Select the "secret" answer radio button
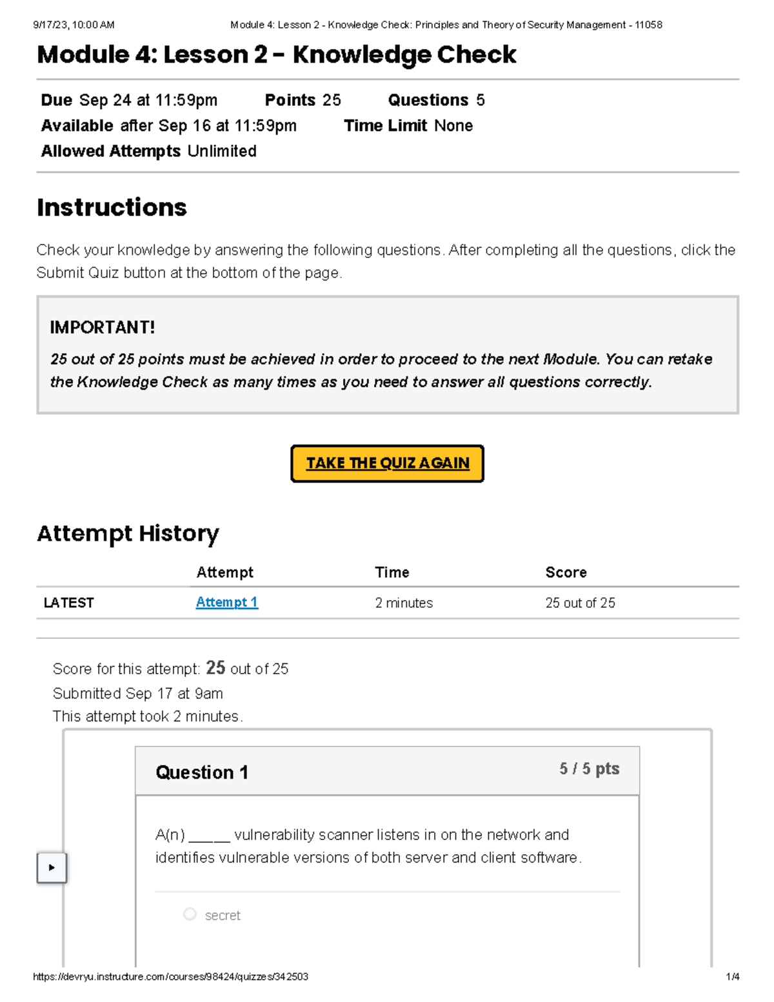 pyautogui.click(x=190, y=914)
